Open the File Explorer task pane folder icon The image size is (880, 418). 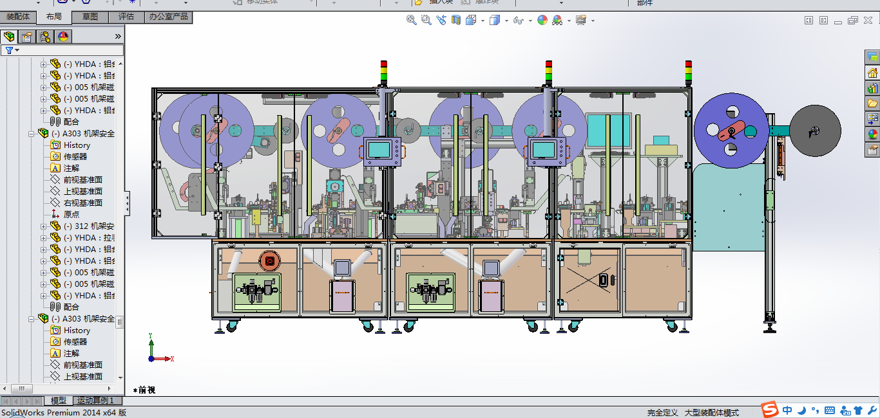click(x=873, y=104)
